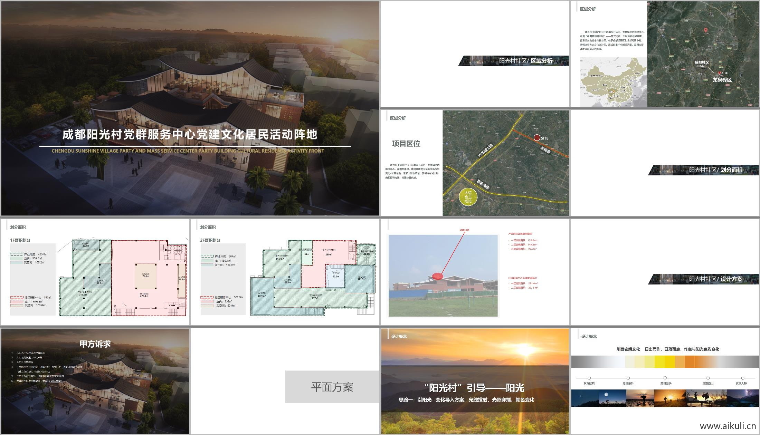760x435 pixels.
Task: Select the 旭日东升 timeline node circle
Action: 628,378
